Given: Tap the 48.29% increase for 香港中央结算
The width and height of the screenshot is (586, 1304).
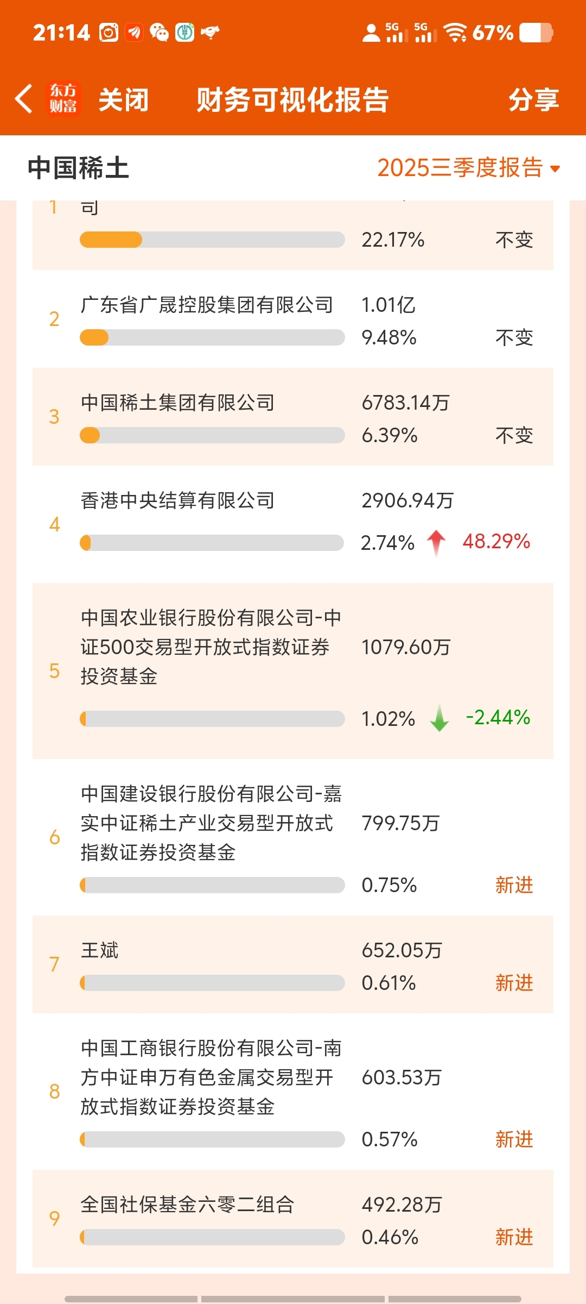Looking at the screenshot, I should 496,542.
